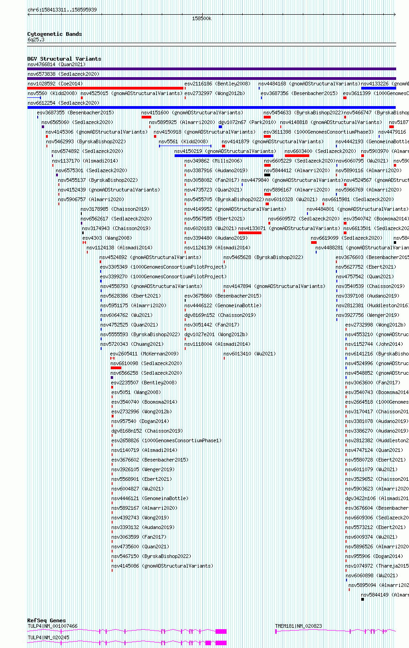Image resolution: width=409 pixels, height=648 pixels.
Task: Select nsv6605229 (Sedlazeck2020) variant
Action: (x=300, y=161)
